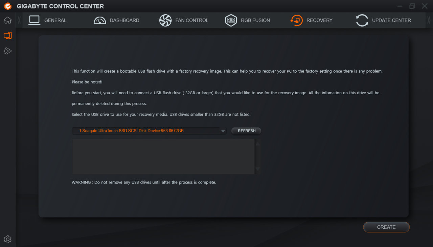Select the Seagate UltraTouch SSD drive field
Screen dimensions: 433x247
coord(145,131)
